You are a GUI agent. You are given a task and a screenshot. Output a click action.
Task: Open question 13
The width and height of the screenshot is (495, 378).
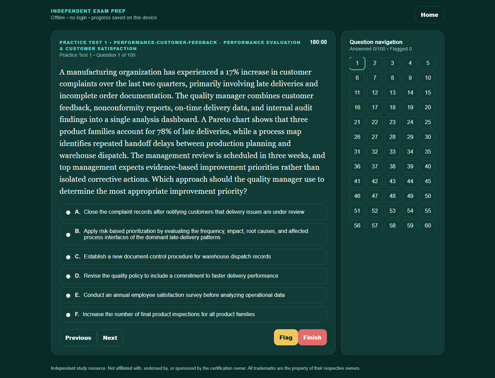coord(392,93)
